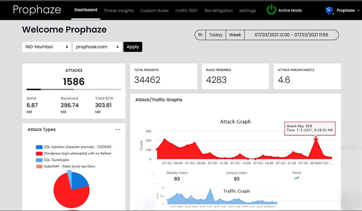Select the 1h time range
Screen dimensions: 362x211
pyautogui.click(x=200, y=35)
